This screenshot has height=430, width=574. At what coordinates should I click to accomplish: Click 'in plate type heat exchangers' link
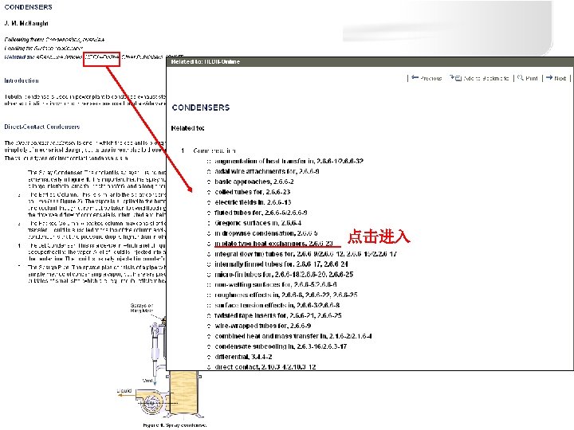point(273,243)
